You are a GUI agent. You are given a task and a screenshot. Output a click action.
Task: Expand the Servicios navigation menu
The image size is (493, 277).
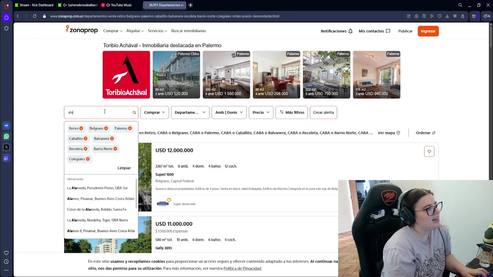pos(158,31)
